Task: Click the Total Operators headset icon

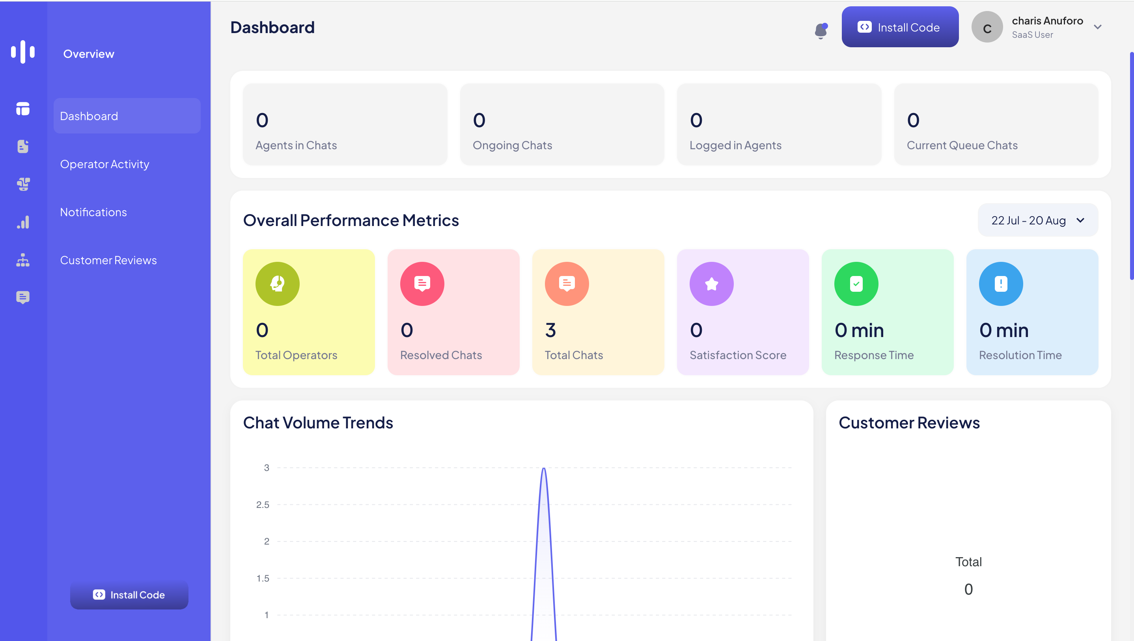Action: [277, 284]
